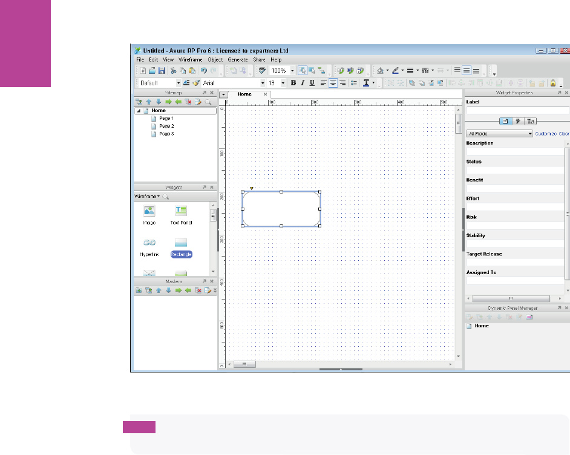570x455 pixels.
Task: Click the New file icon in toolbar
Action: pyautogui.click(x=143, y=71)
